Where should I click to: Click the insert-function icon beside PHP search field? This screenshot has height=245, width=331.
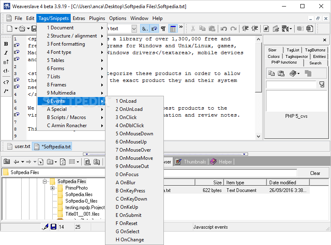(322, 84)
